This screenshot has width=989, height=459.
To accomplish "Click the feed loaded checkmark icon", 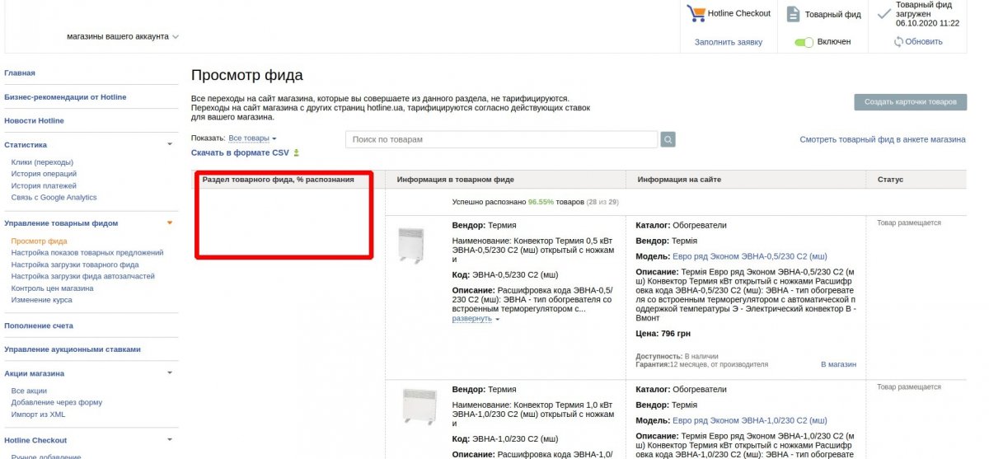I will 884,13.
